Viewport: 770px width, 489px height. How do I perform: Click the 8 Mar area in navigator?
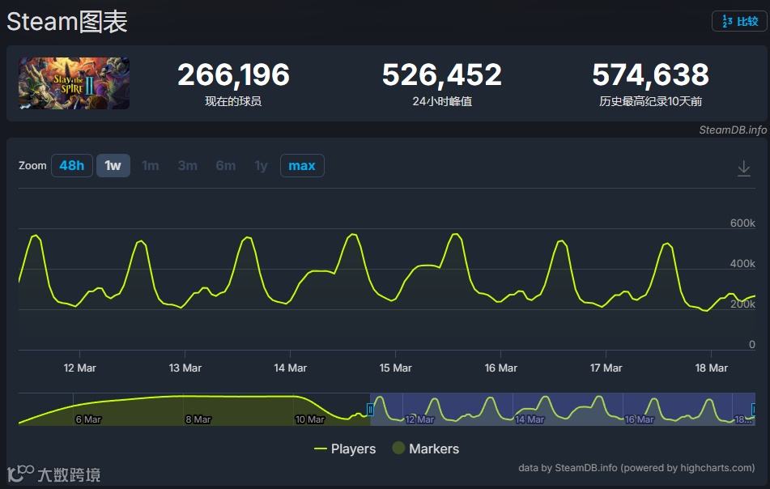pos(198,419)
